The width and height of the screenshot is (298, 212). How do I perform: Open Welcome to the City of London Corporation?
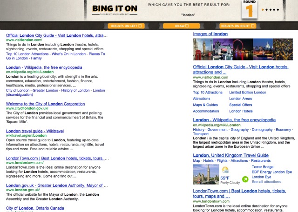(x=46, y=104)
